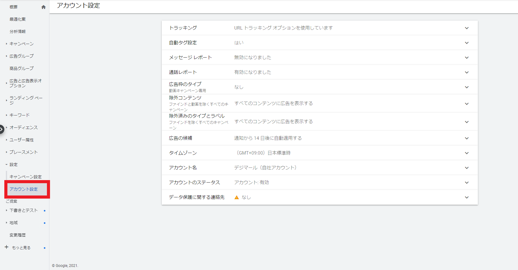Expand the タイムゾーン row chevron
Image resolution: width=518 pixels, height=270 pixels.
tap(467, 153)
